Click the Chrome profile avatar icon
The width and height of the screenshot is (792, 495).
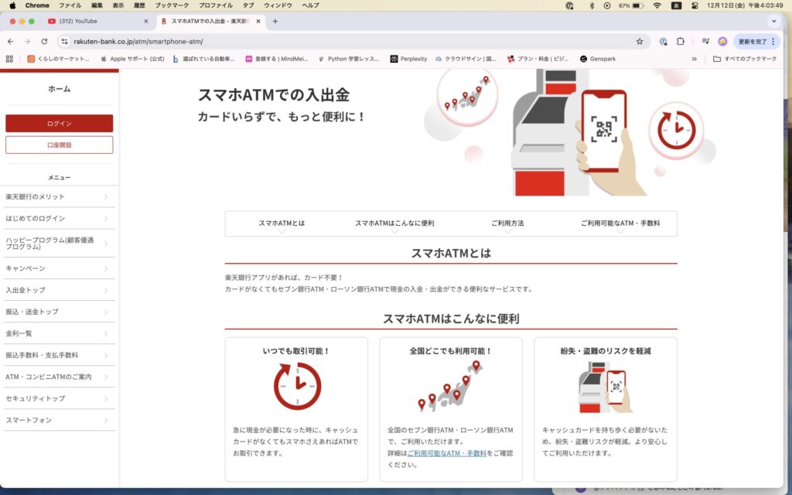point(722,41)
